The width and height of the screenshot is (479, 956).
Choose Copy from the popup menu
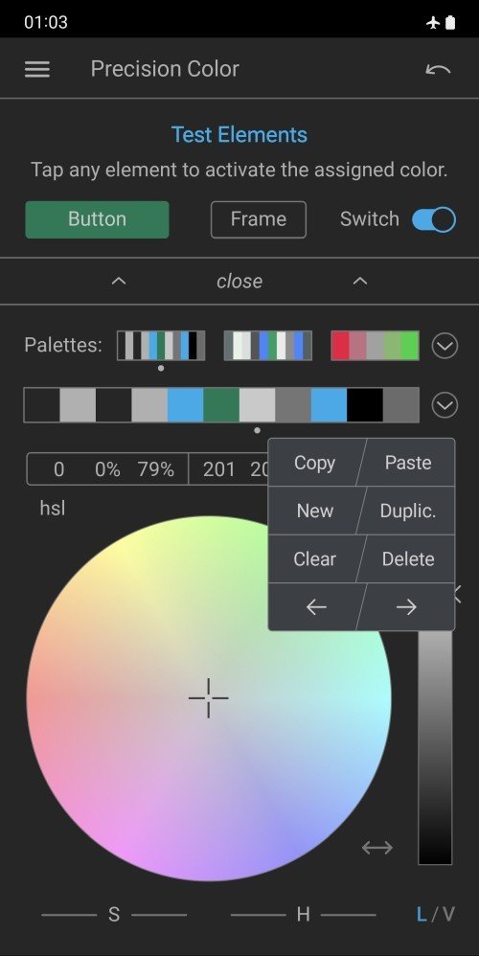click(314, 462)
